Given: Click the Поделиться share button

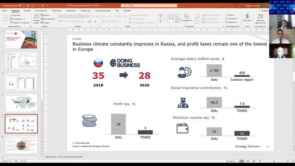Looking at the screenshot, I should click(x=264, y=11).
